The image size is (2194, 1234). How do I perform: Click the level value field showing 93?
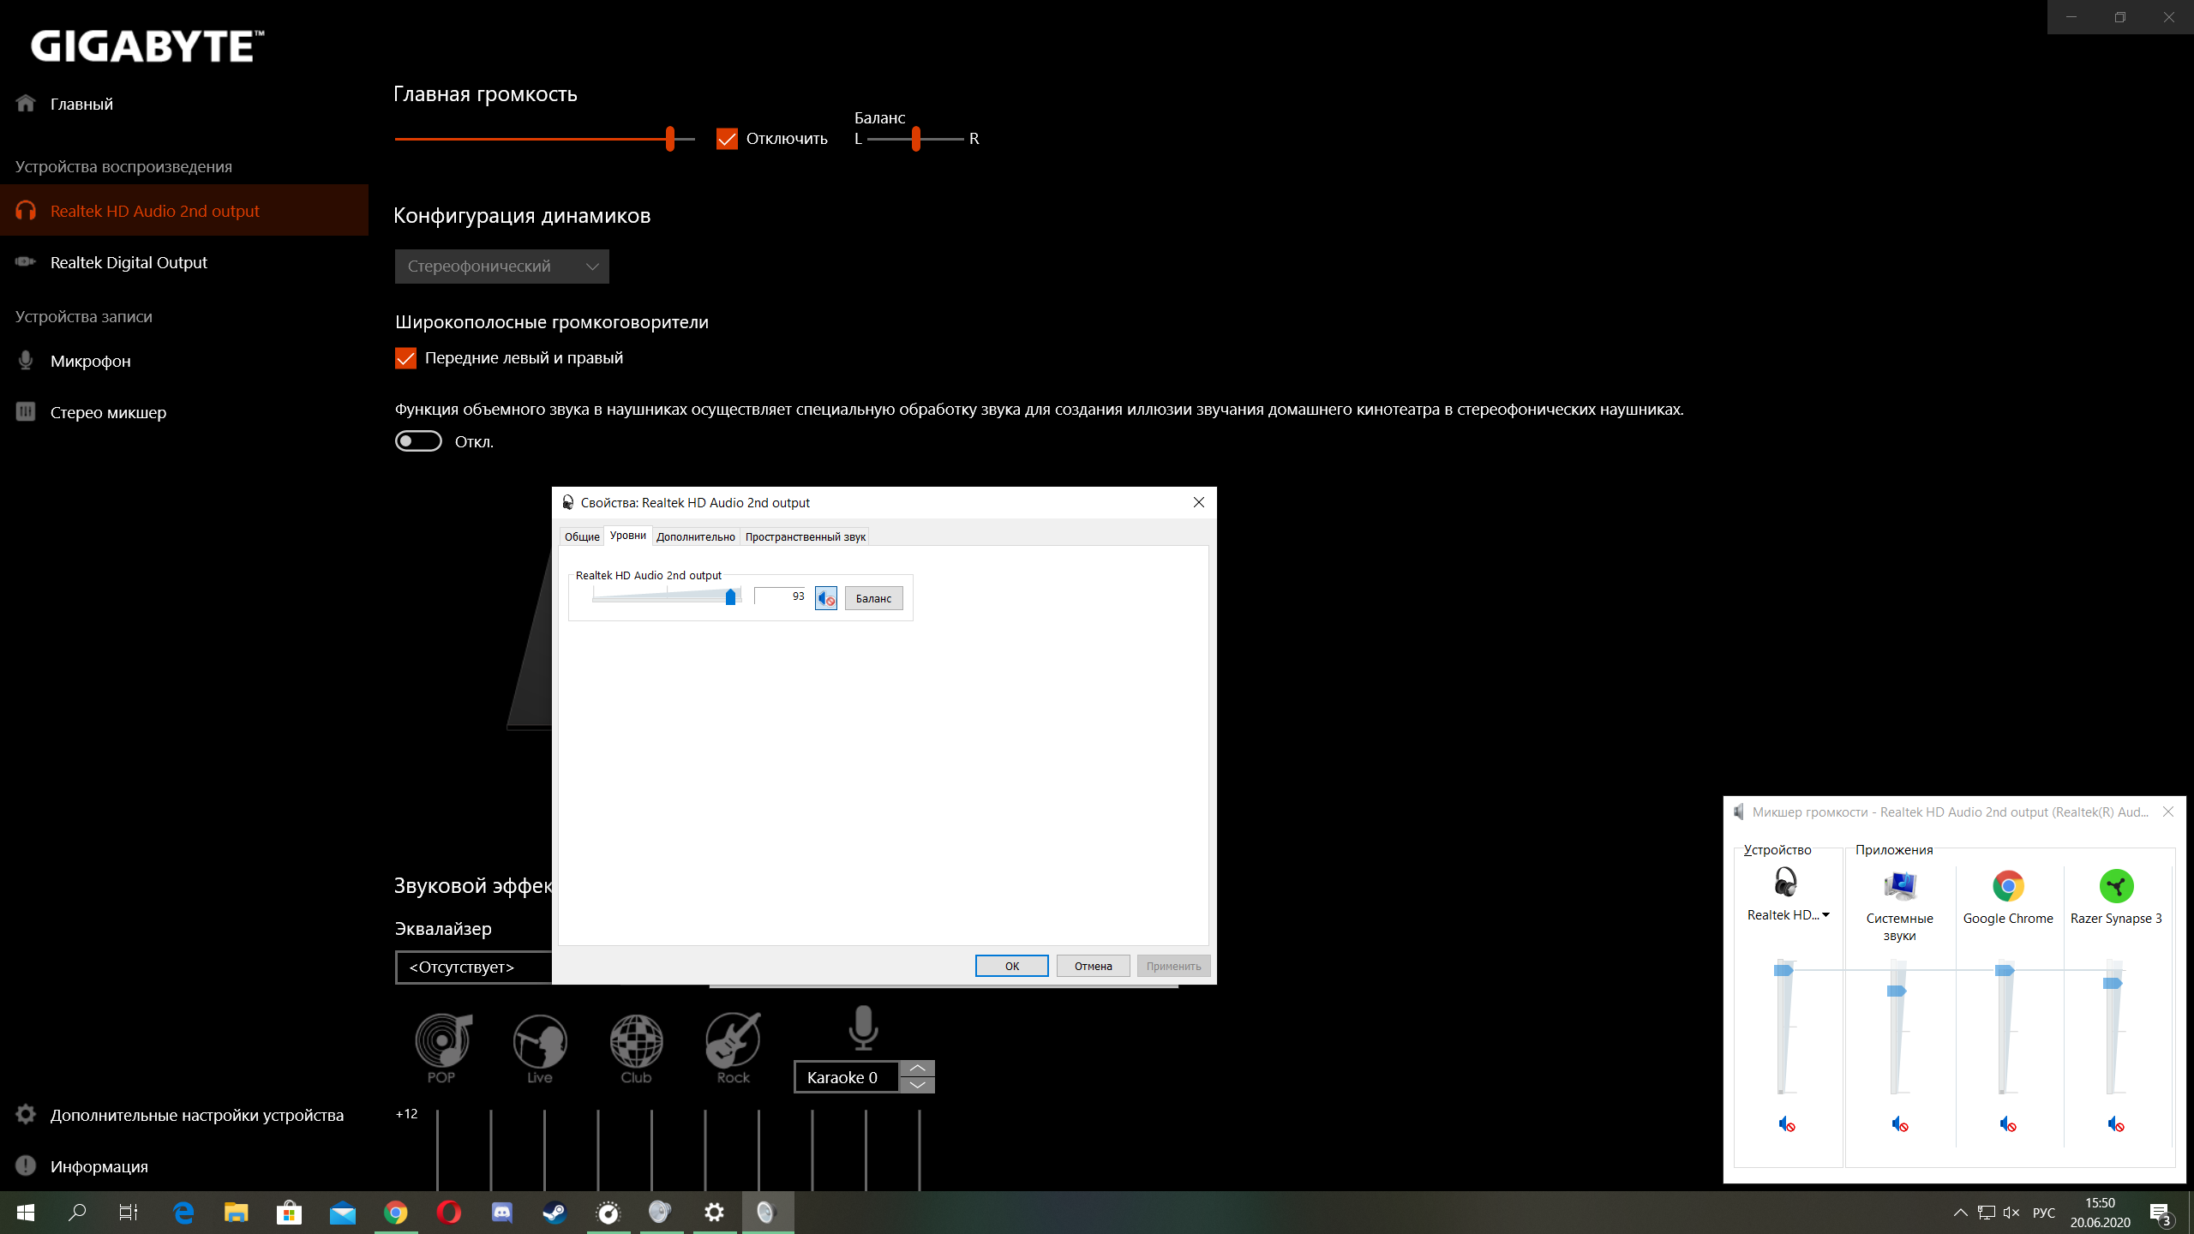pyautogui.click(x=782, y=596)
